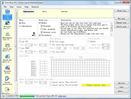Screen dimensions: 131x99
Task: Click description box down arrow
Action: [x=111, y=35]
